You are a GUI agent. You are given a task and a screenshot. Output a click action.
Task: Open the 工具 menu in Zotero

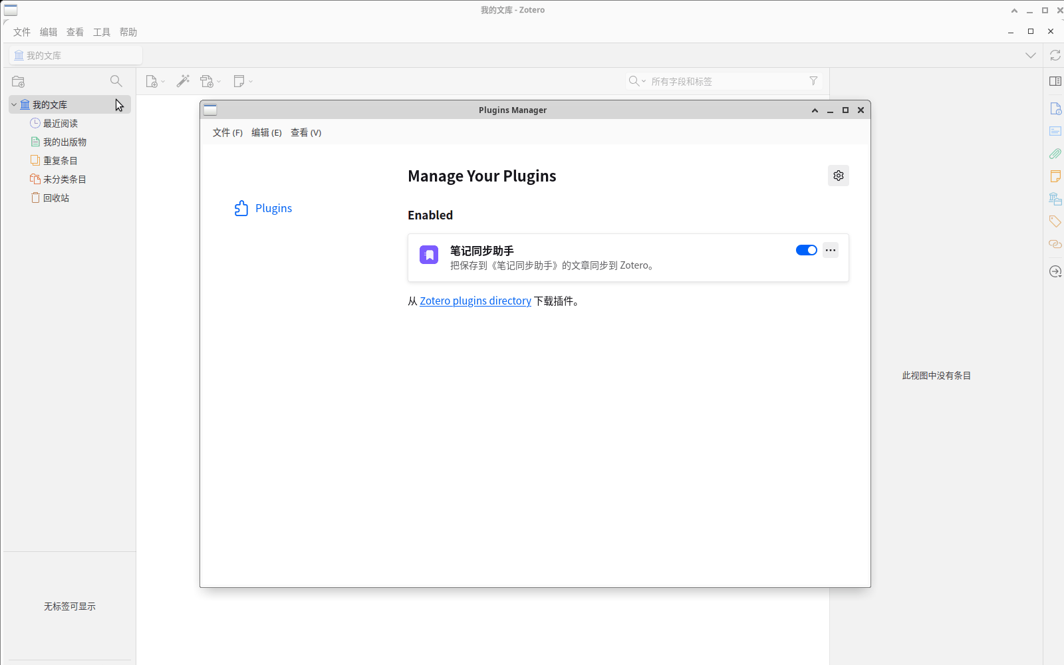102,32
